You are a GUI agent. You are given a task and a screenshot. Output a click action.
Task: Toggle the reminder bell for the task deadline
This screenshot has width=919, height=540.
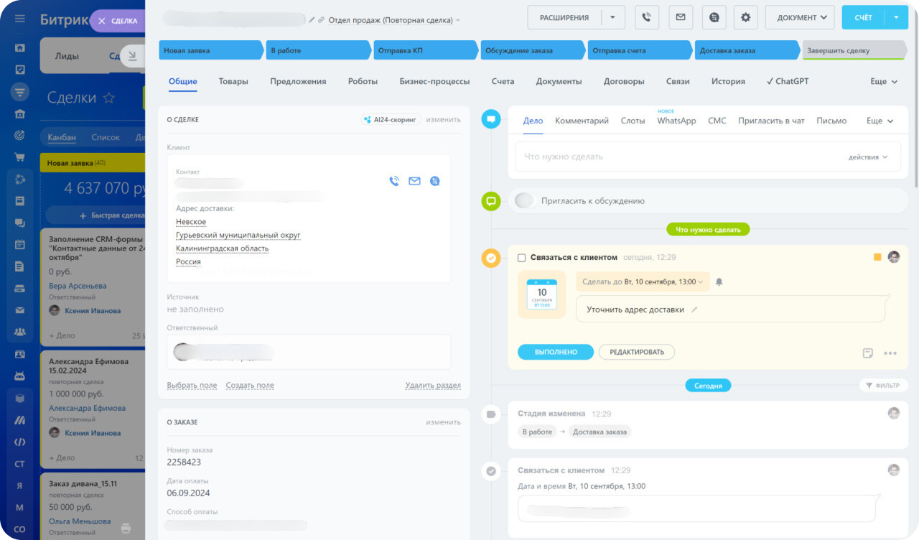click(x=720, y=281)
